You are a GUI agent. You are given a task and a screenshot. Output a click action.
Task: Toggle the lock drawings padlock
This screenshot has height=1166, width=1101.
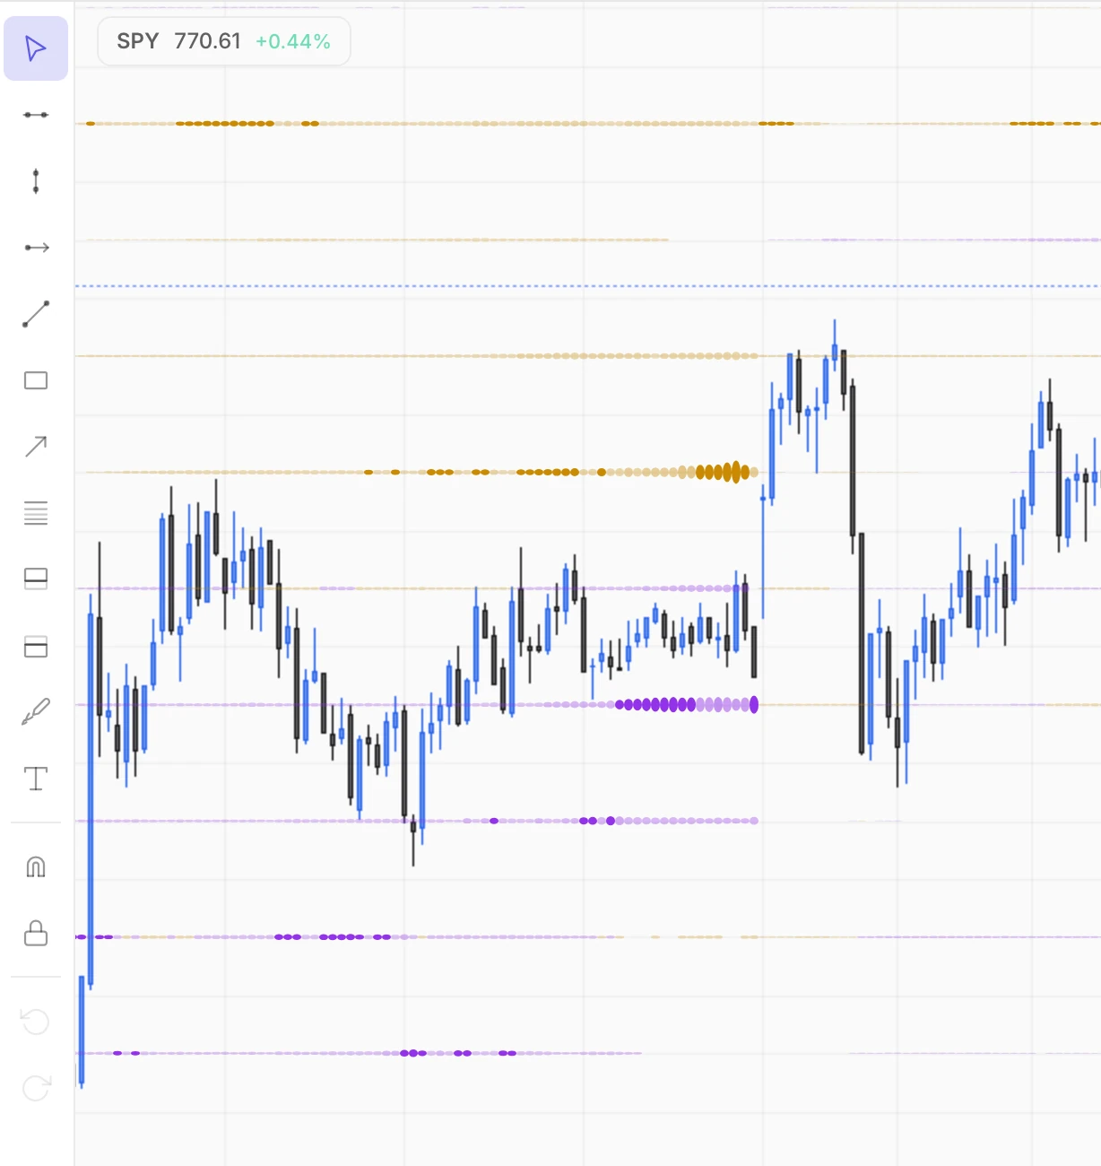click(36, 934)
